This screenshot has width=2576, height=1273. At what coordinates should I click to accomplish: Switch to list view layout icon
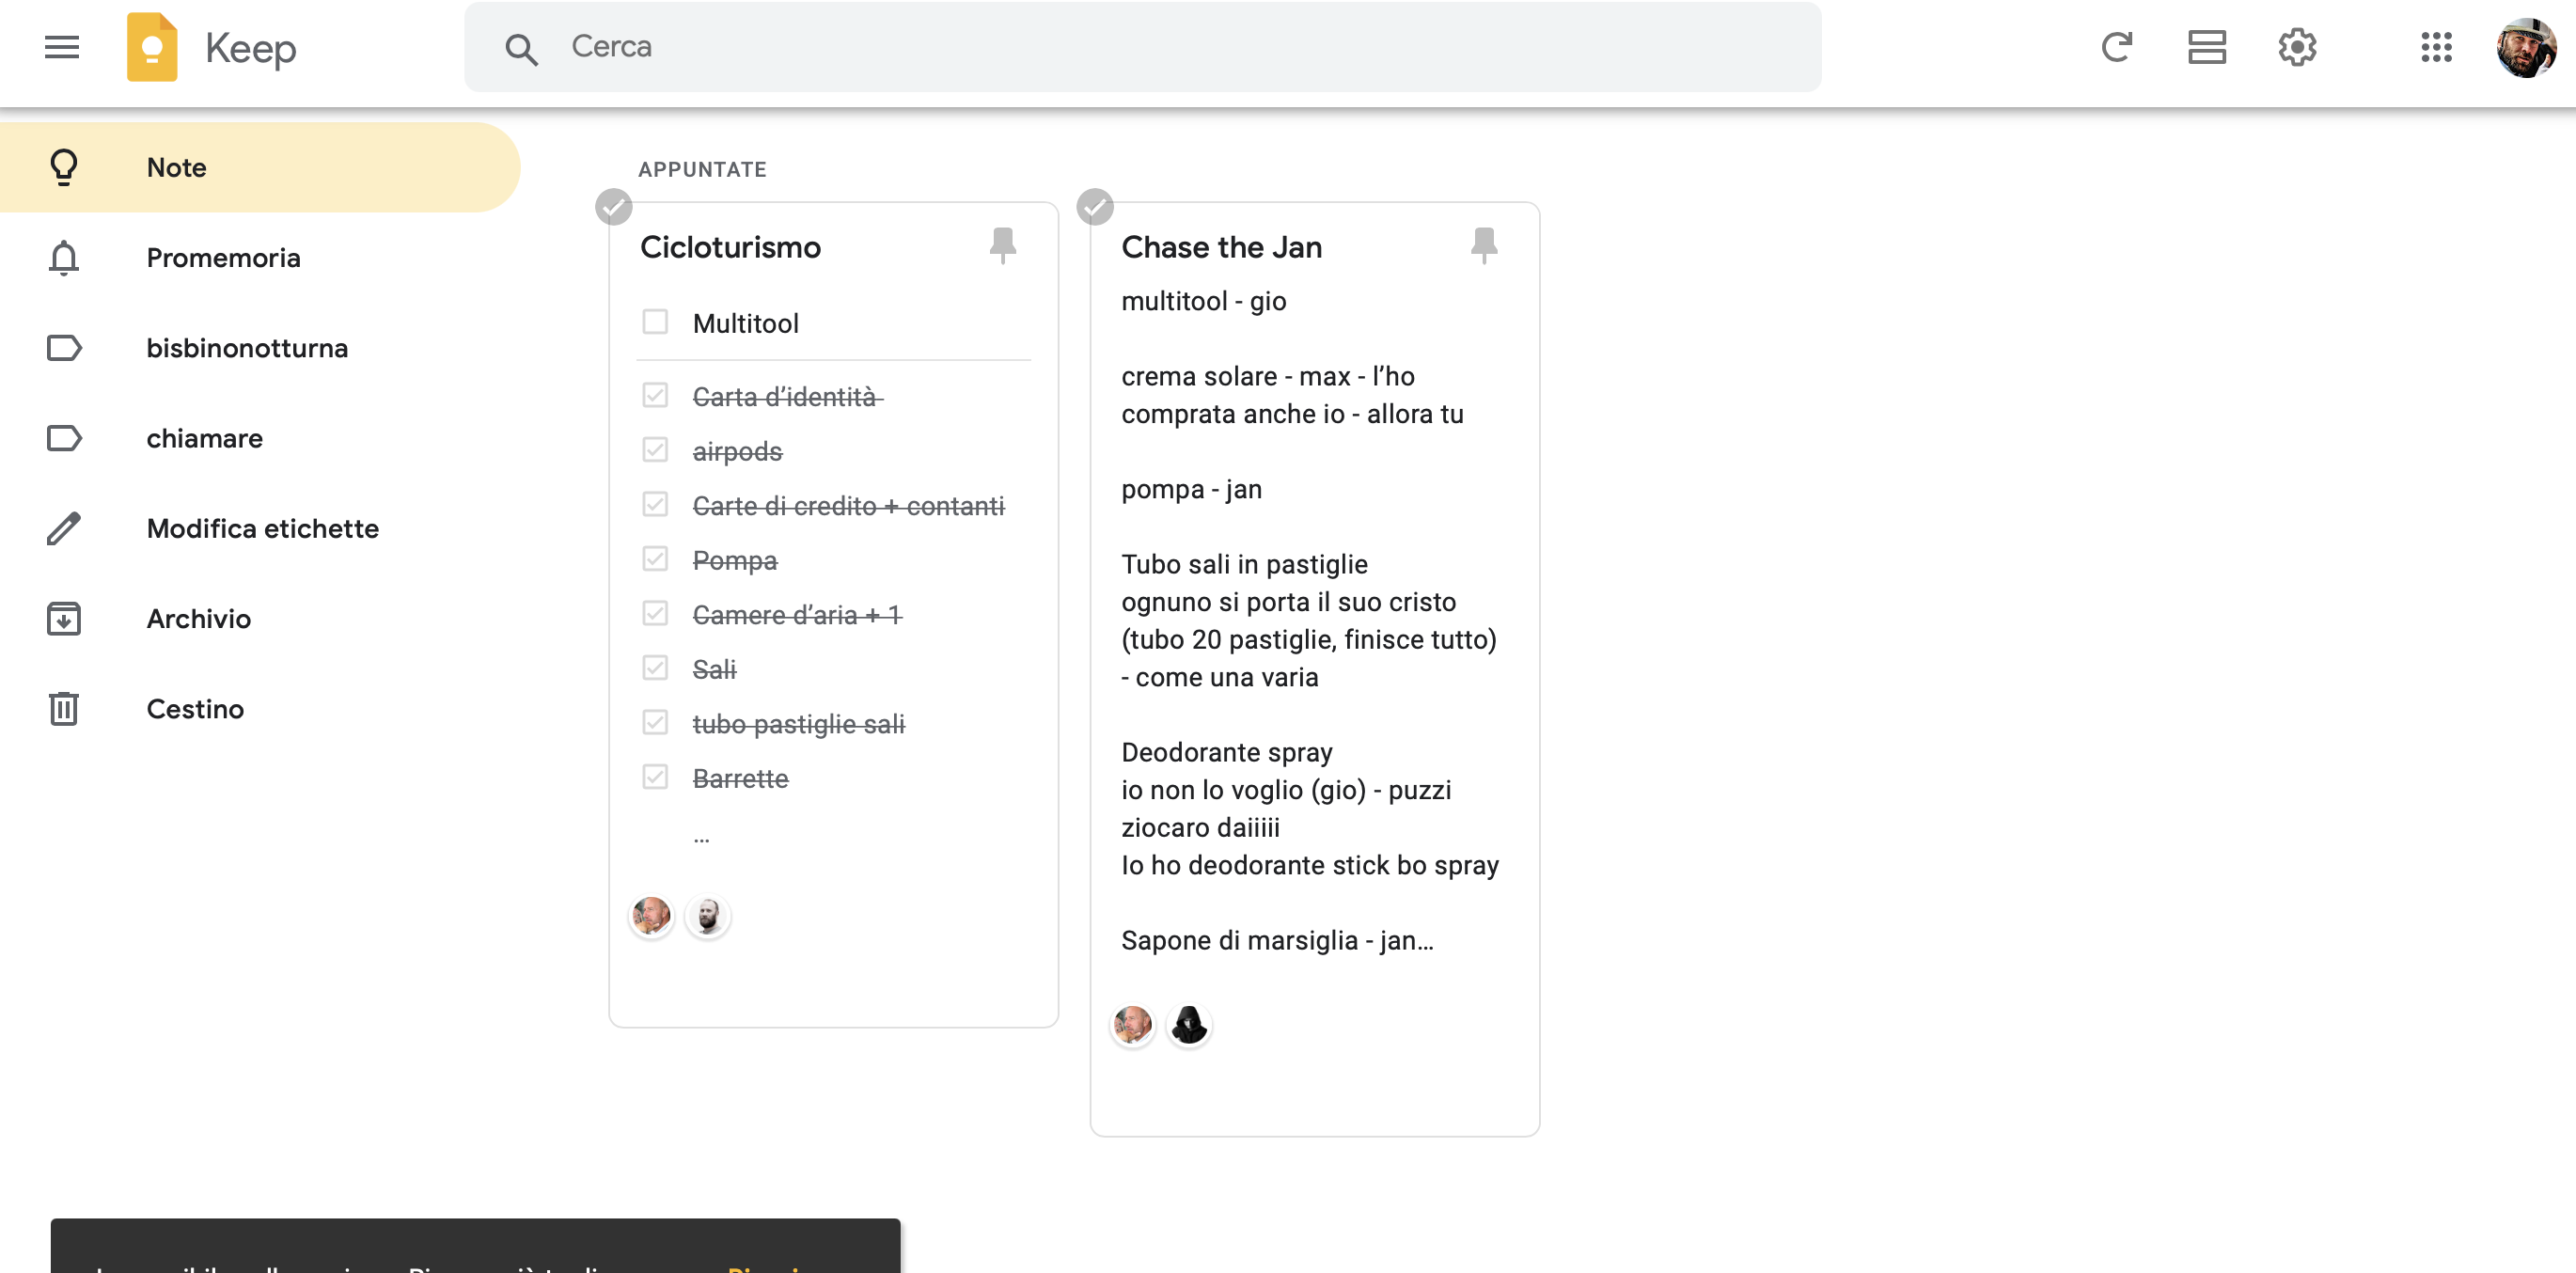[2206, 47]
